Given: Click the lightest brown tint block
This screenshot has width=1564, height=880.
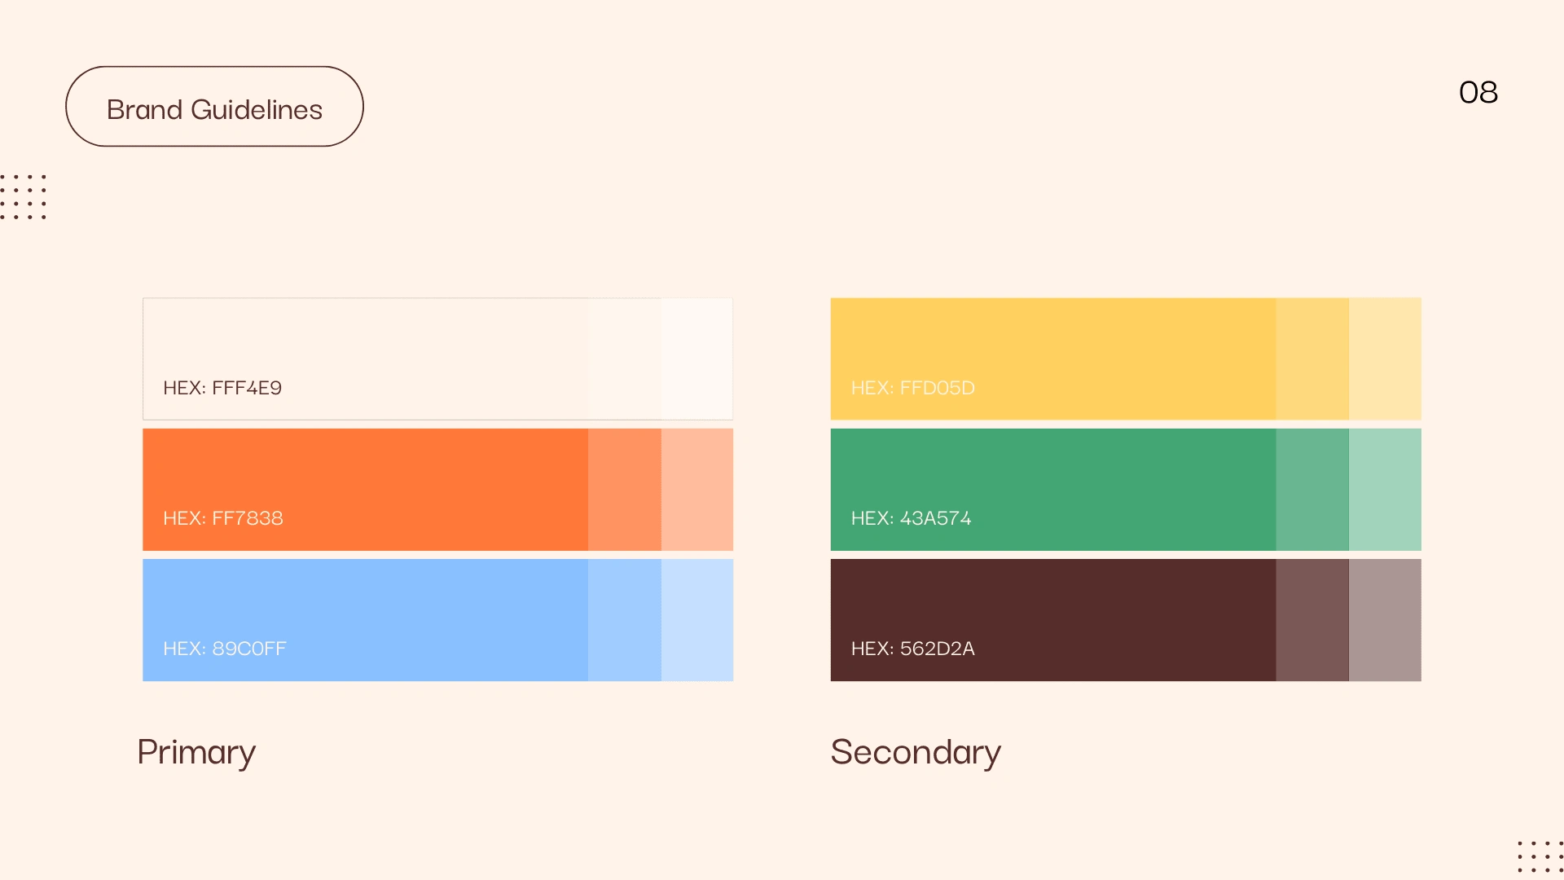Looking at the screenshot, I should tap(1385, 620).
